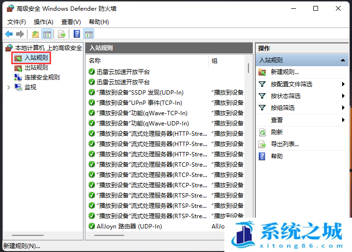352x252 pixels.
Task: Click the app icon in the title bar
Action: 10,8
